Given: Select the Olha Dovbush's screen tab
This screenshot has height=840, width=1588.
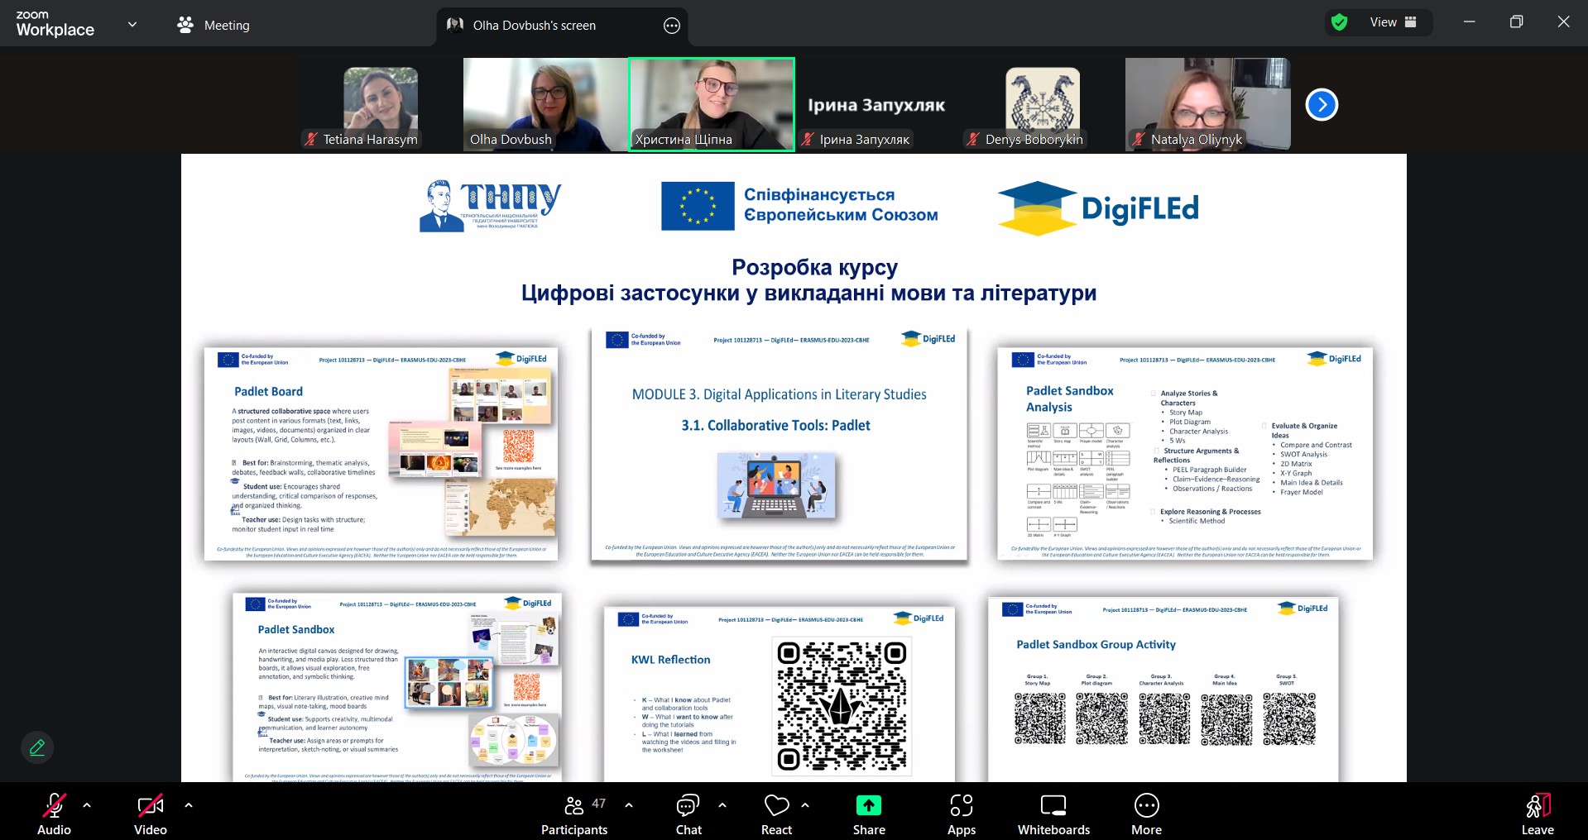Looking at the screenshot, I should point(534,26).
